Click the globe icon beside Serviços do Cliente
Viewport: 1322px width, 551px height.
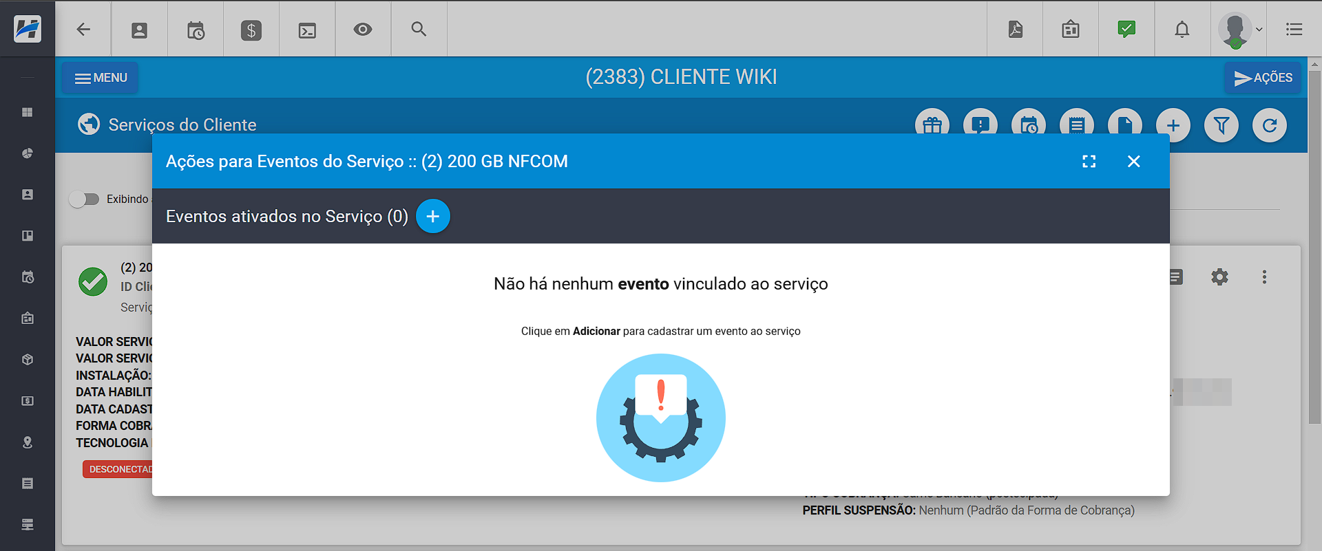pos(89,124)
